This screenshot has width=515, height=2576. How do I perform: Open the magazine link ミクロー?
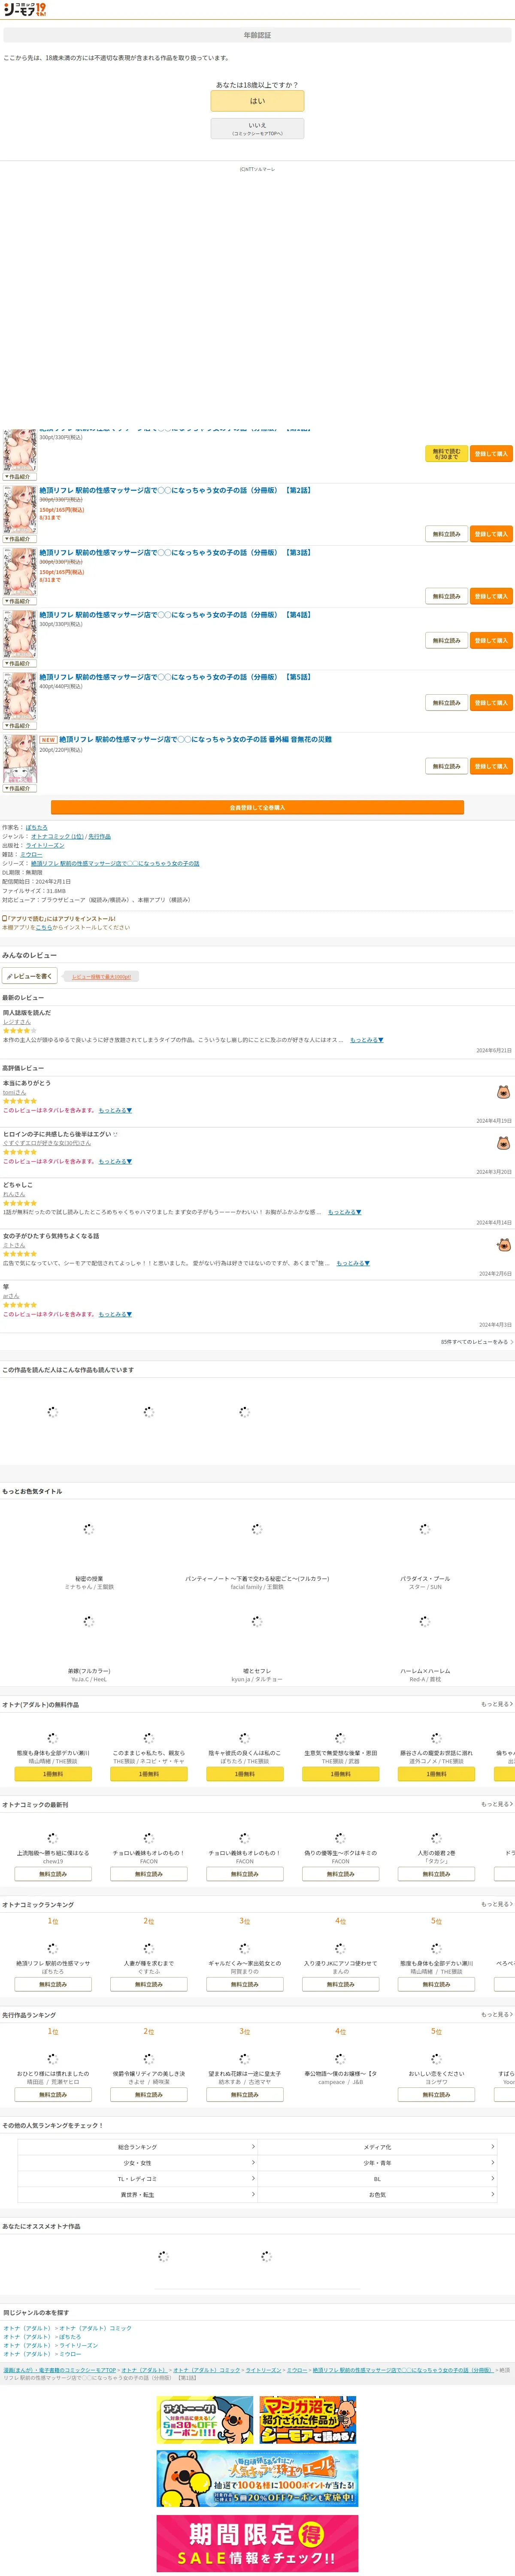(31, 854)
